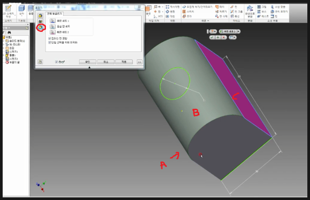Choose the full round fillet mode icon

click(x=41, y=27)
